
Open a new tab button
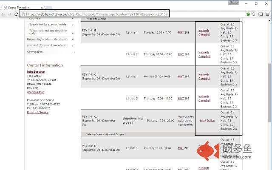pyautogui.click(x=49, y=8)
